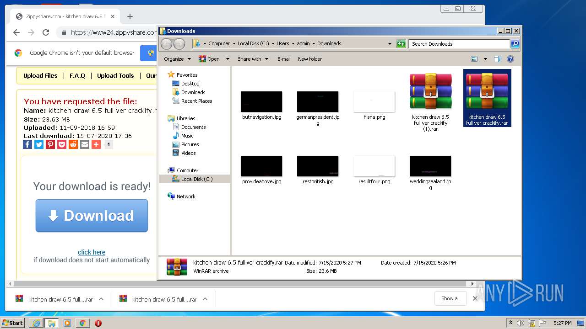Click the Pocket share icon

(x=62, y=144)
